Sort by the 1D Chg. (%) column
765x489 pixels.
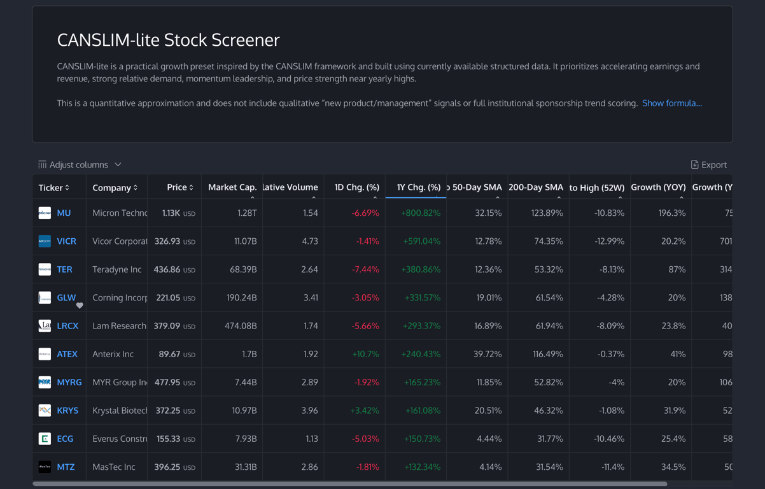(x=357, y=187)
